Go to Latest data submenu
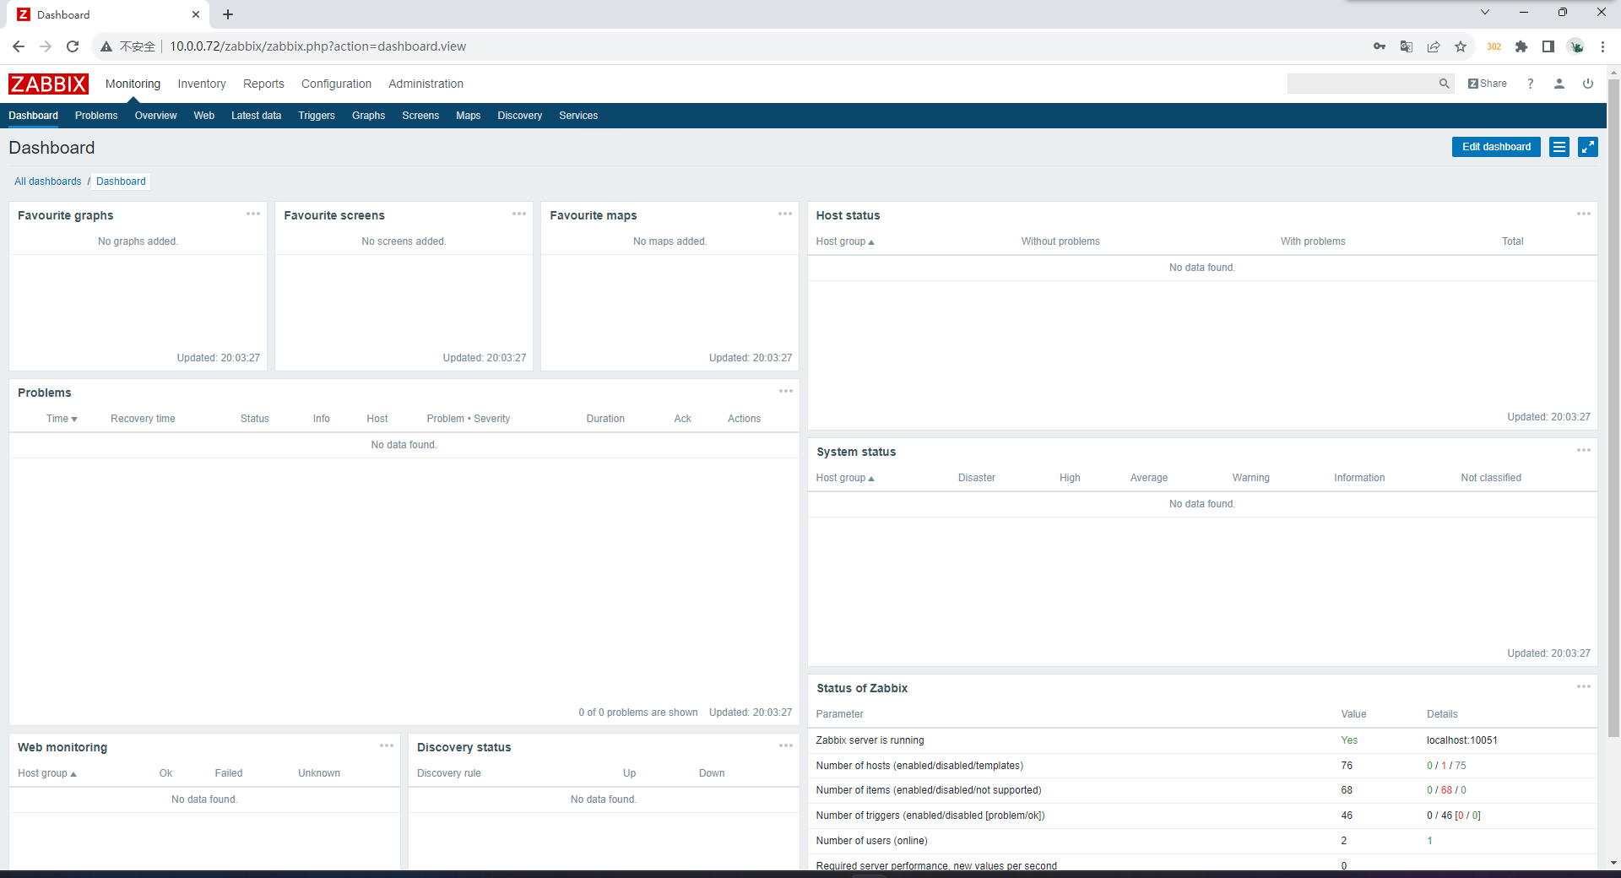Viewport: 1621px width, 878px height. [x=256, y=116]
